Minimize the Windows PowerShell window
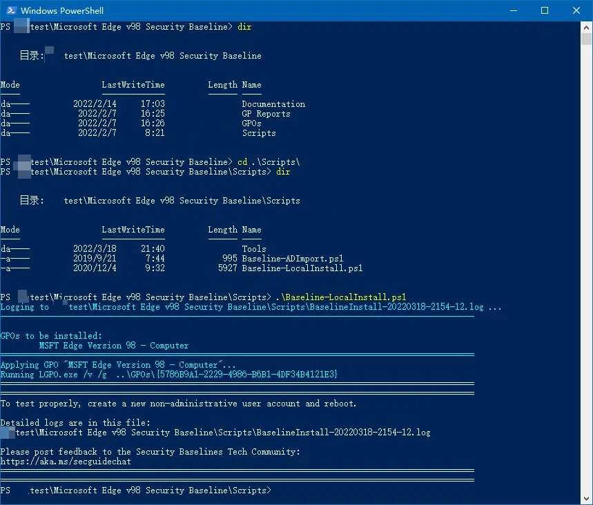The height and width of the screenshot is (505, 593). (x=513, y=10)
